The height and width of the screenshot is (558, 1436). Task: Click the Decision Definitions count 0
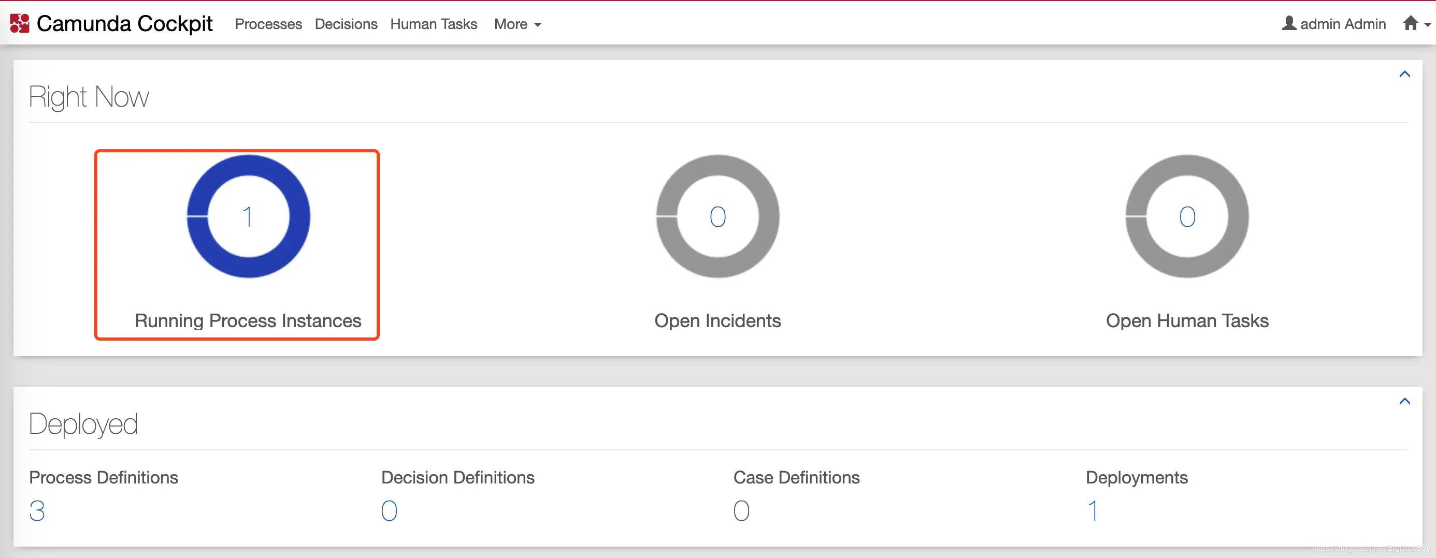[x=389, y=511]
